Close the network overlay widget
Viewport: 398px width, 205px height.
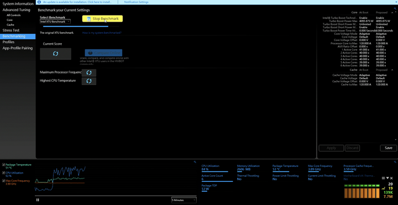391,178
